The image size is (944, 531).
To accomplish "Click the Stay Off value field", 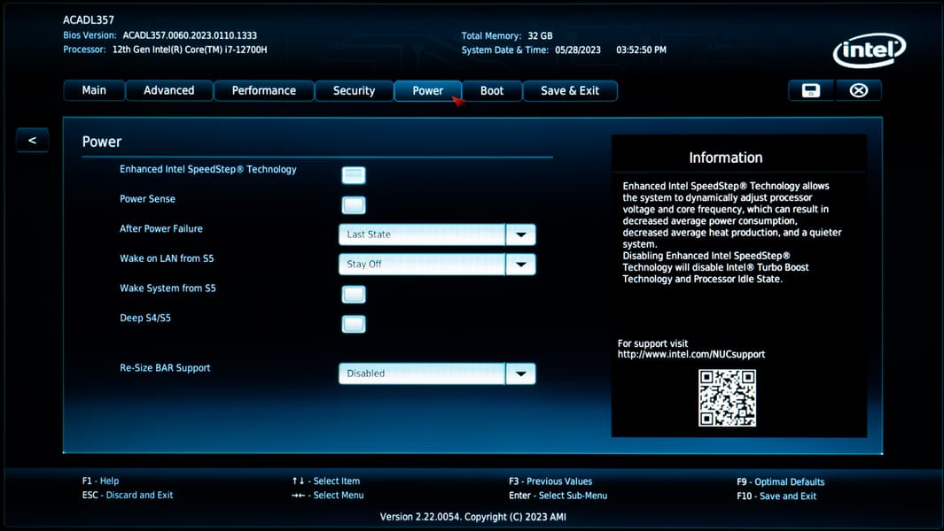I will tap(422, 264).
